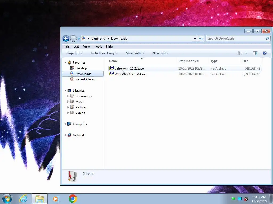Open the File menu

67,46
